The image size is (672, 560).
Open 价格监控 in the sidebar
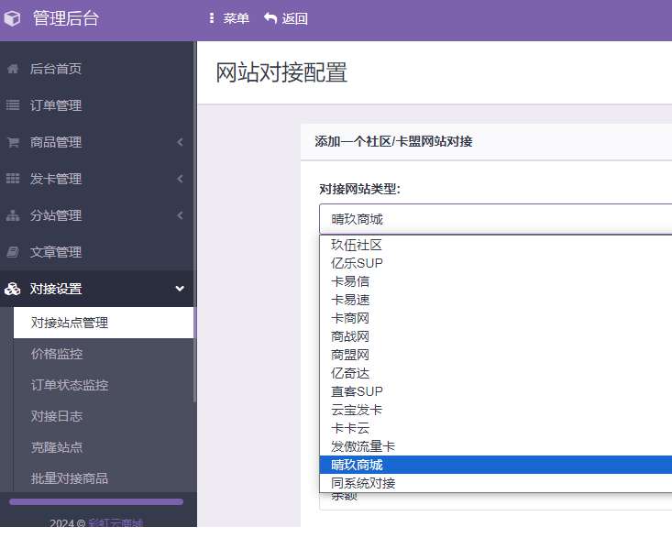57,354
